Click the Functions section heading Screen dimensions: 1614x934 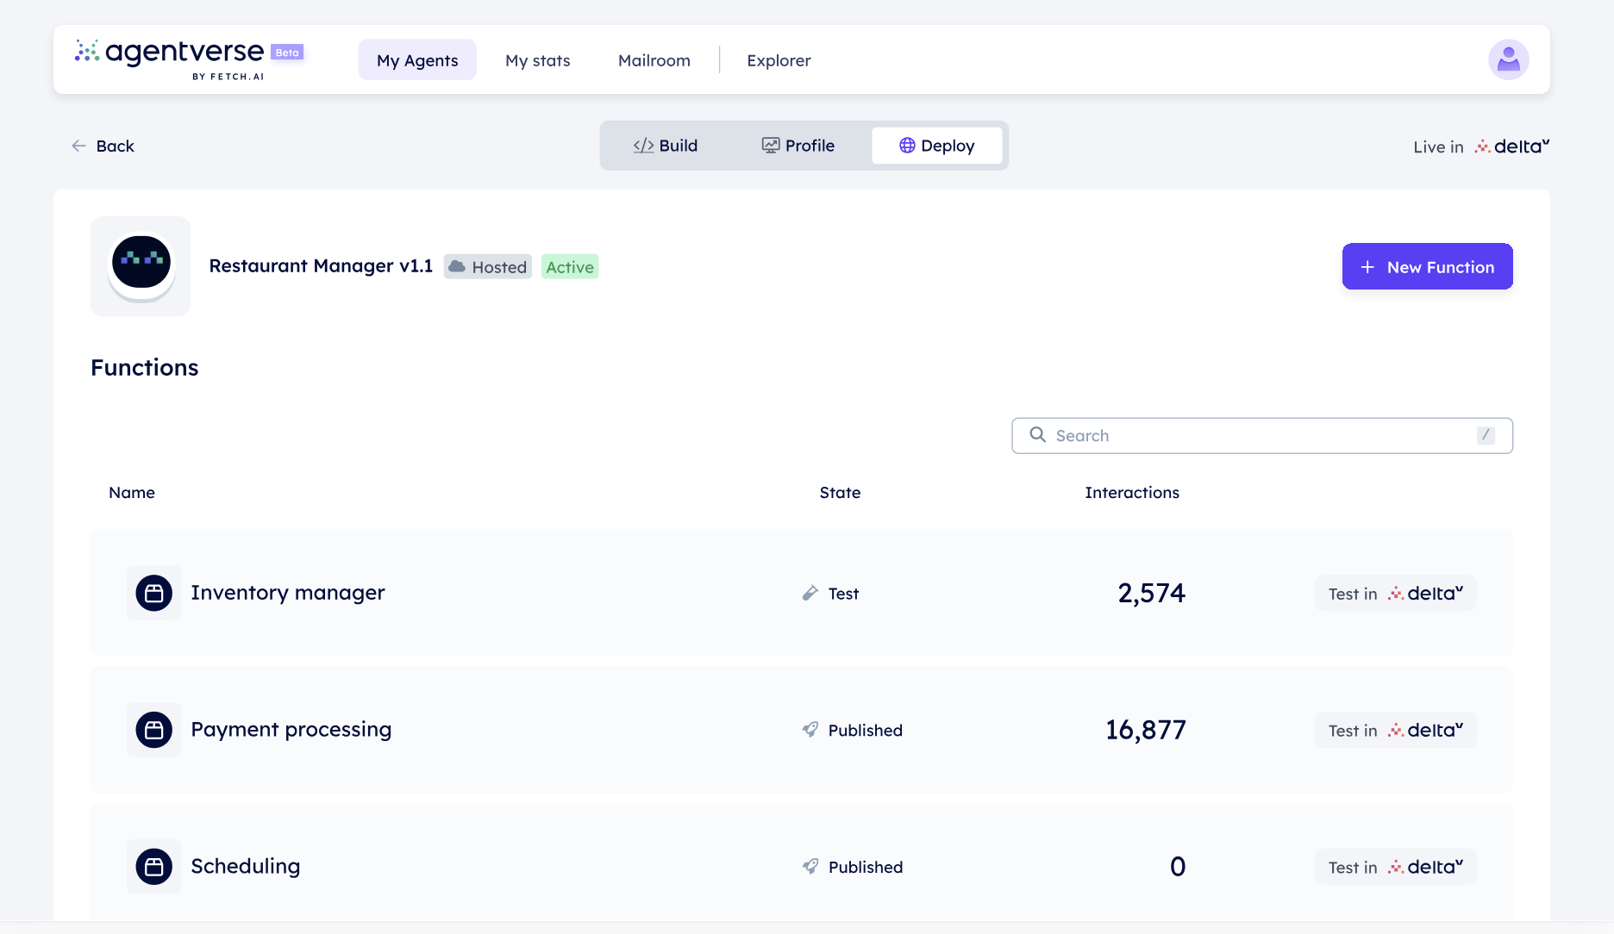[145, 367]
